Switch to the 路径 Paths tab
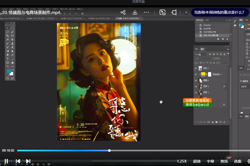The height and width of the screenshot is (166, 250). pos(247,116)
